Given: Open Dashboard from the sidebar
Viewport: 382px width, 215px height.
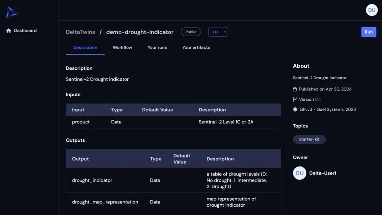Looking at the screenshot, I should pos(25,31).
